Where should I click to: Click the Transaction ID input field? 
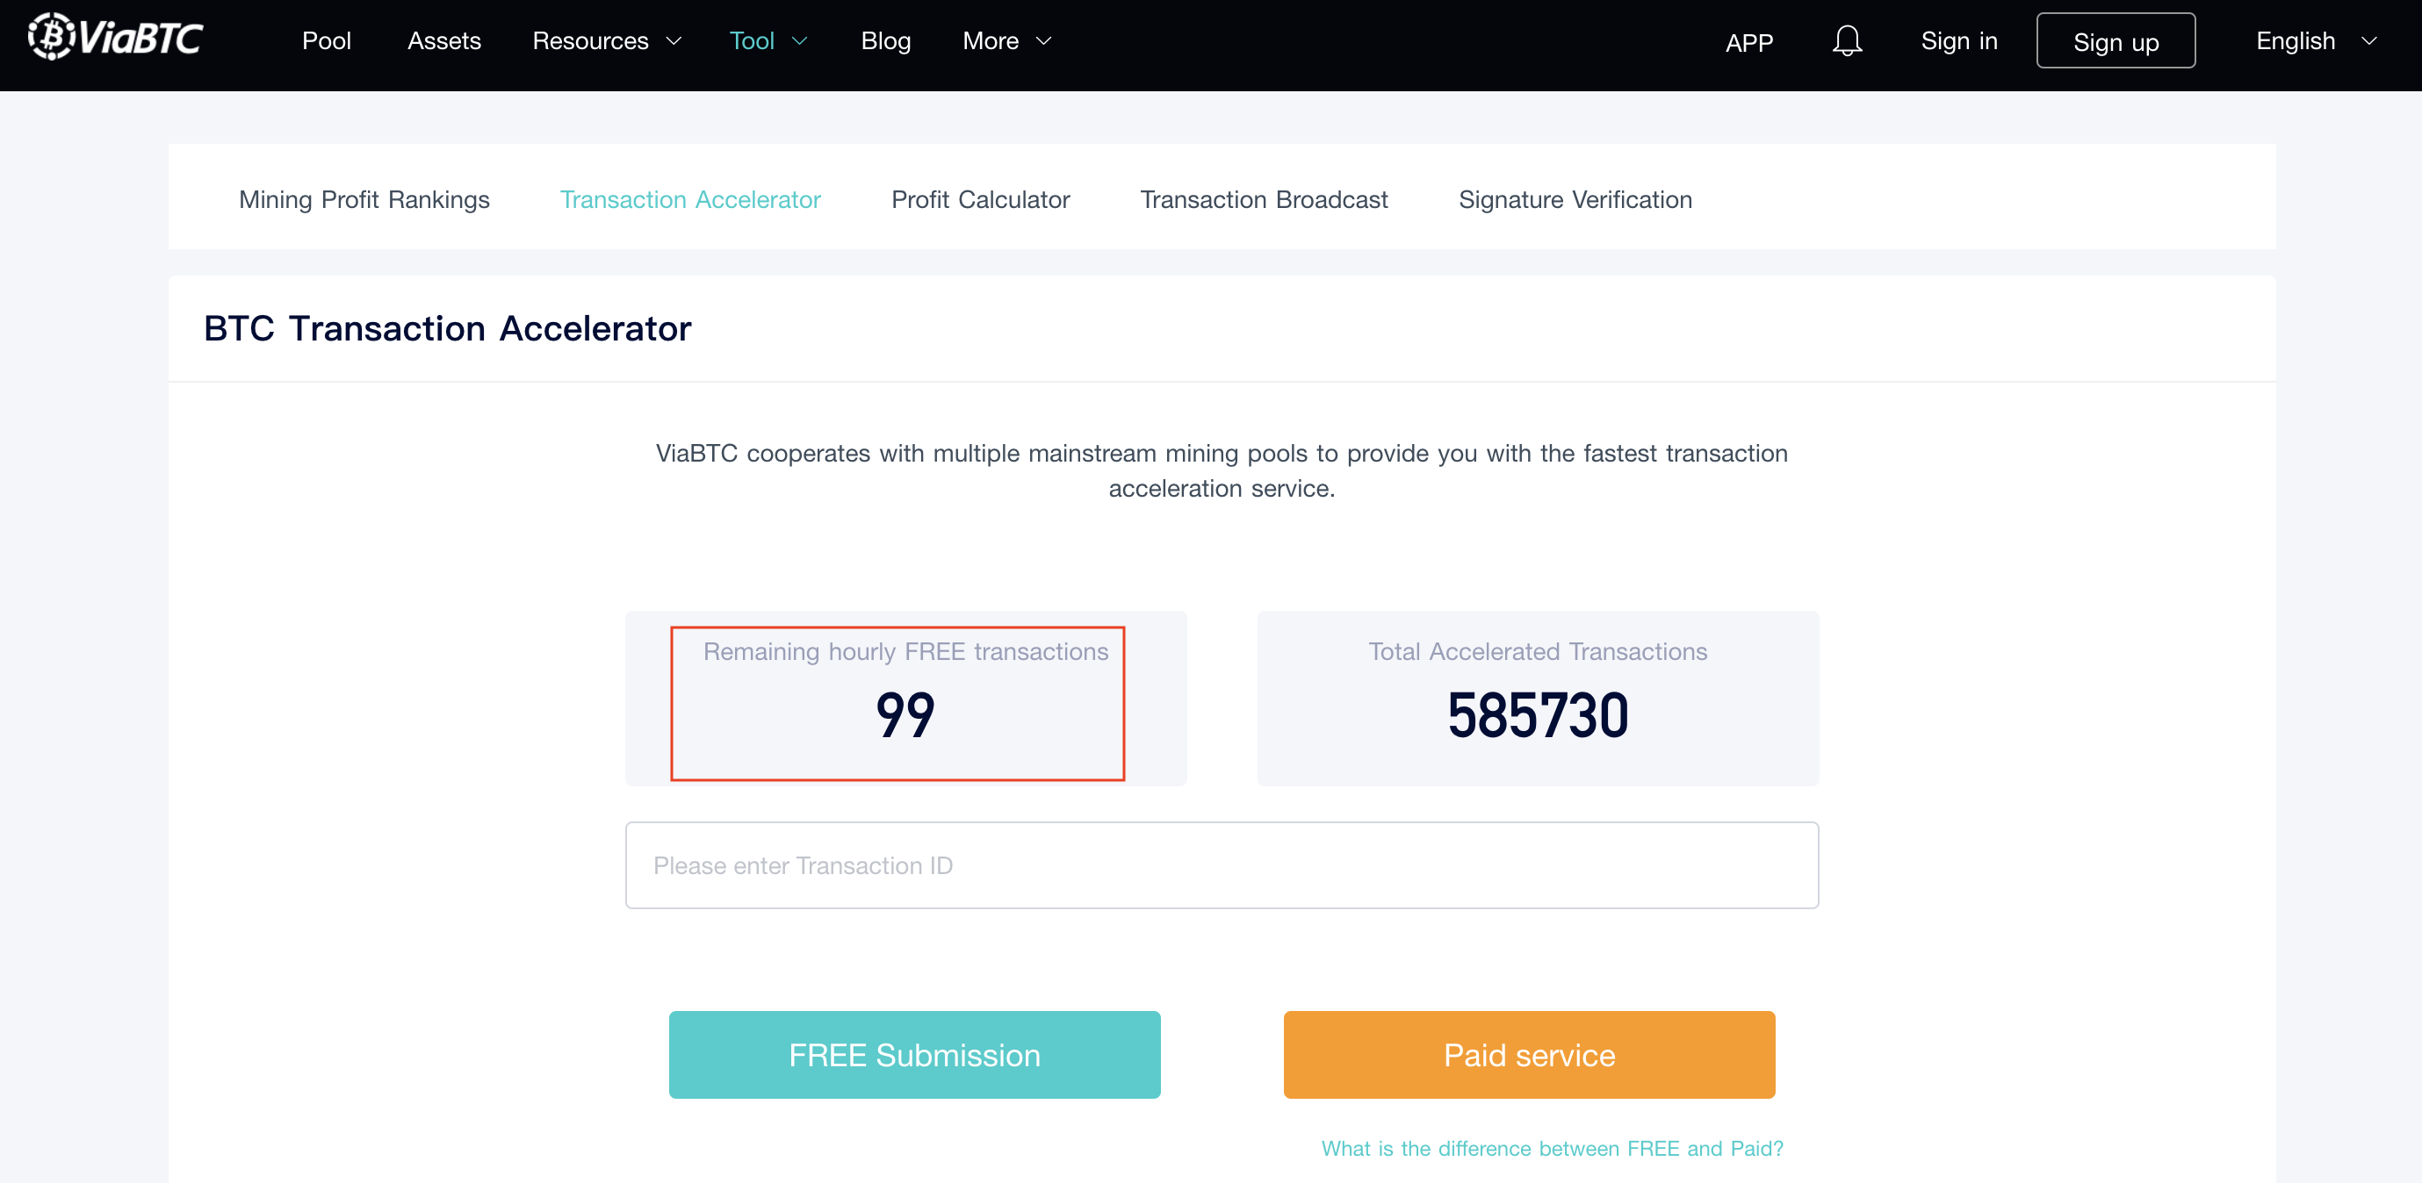tap(1222, 864)
